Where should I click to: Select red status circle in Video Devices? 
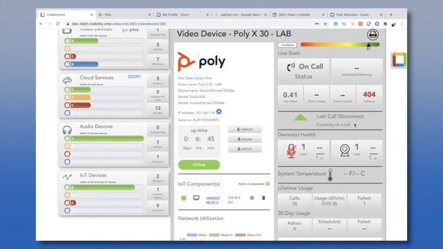[x=67, y=57]
